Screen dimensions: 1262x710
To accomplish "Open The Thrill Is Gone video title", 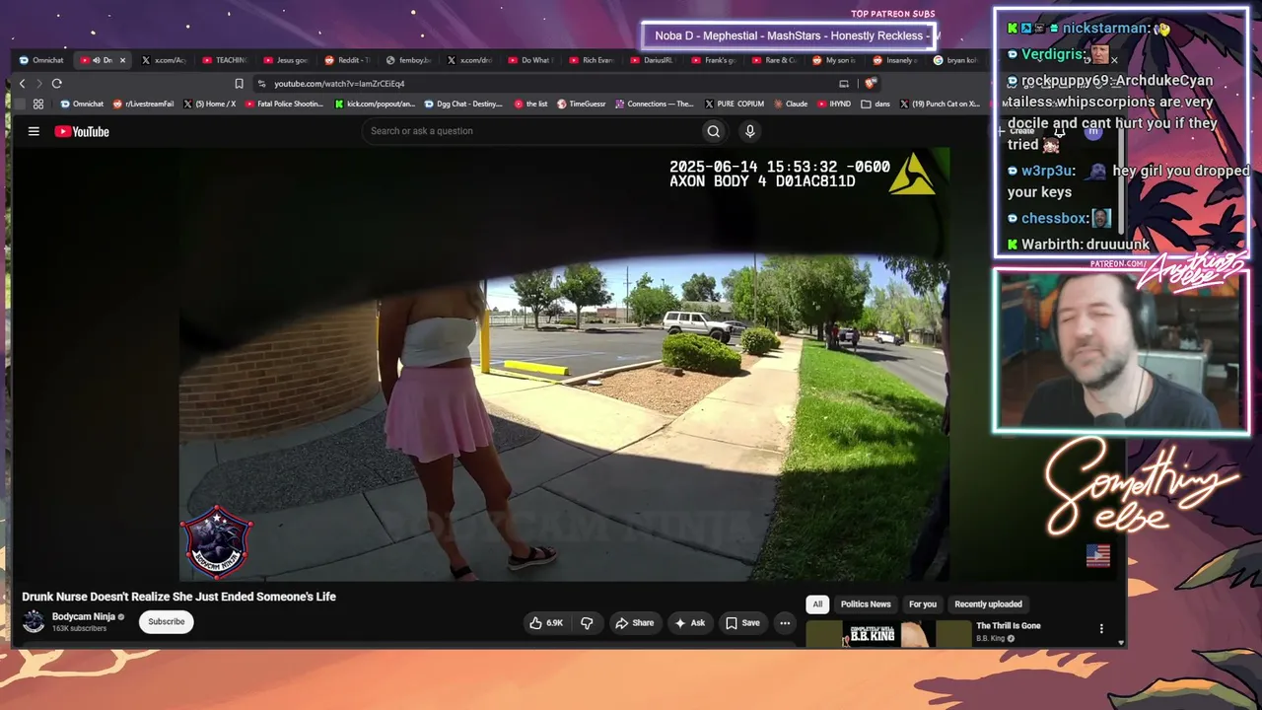I will [1009, 626].
